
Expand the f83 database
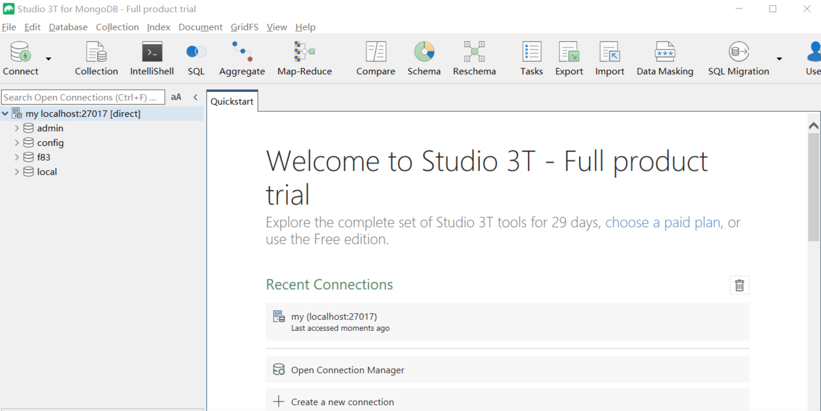coord(17,157)
